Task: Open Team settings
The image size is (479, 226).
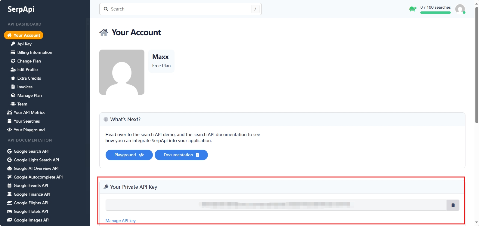Action: [22, 104]
